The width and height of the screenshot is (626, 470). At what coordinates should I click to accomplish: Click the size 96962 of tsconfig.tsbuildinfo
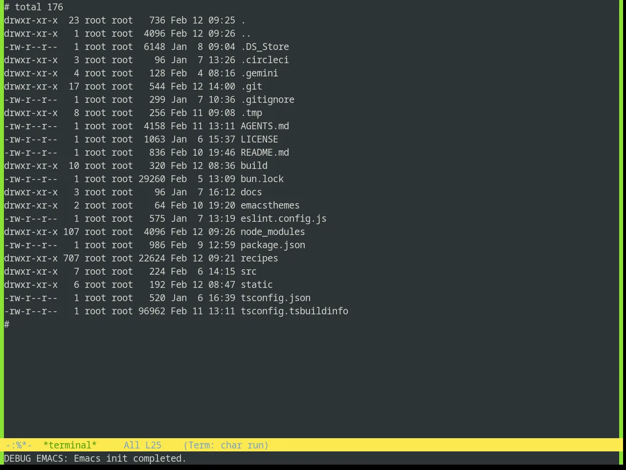tap(152, 311)
